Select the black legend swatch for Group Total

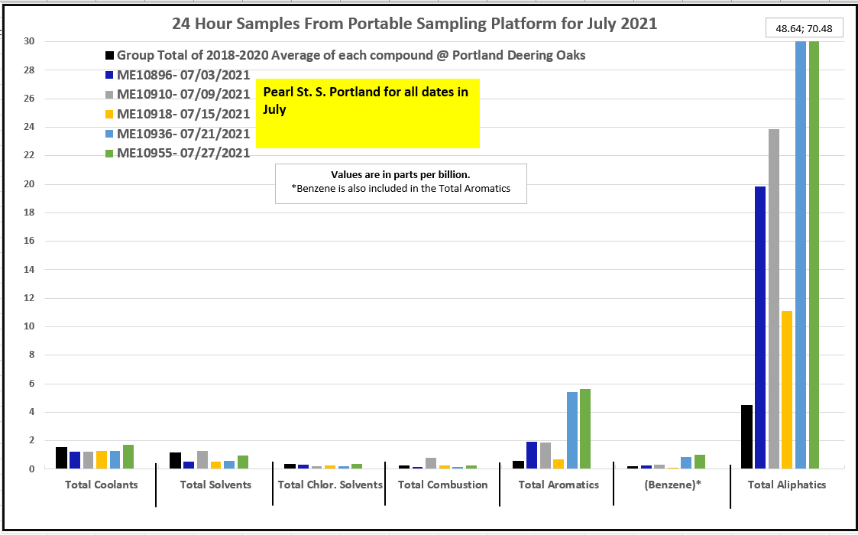pyautogui.click(x=109, y=56)
